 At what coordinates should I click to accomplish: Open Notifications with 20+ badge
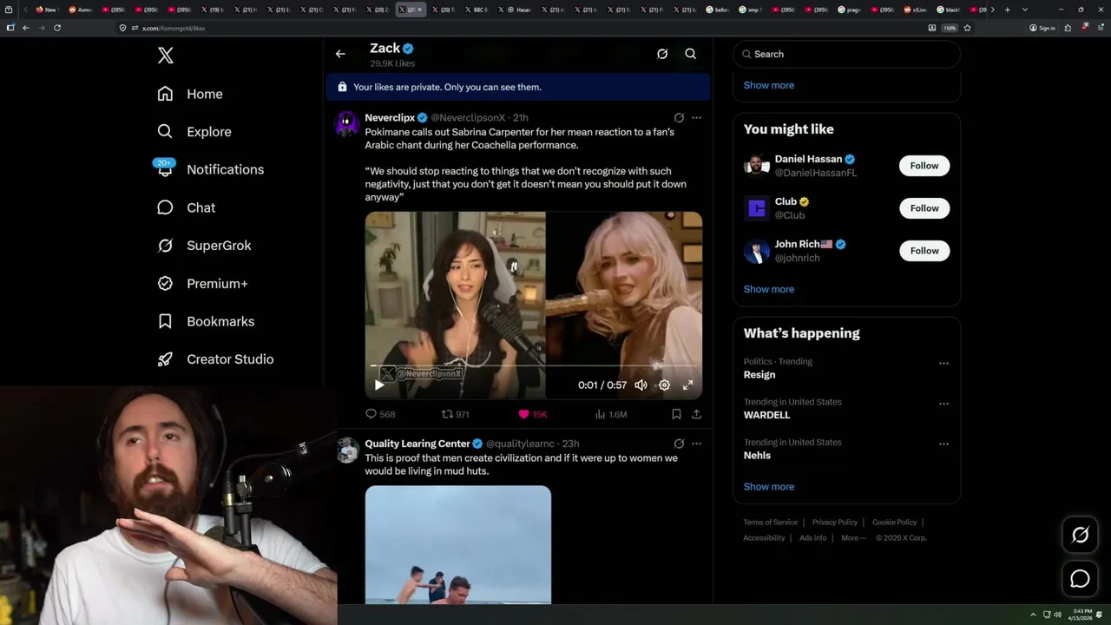click(210, 169)
